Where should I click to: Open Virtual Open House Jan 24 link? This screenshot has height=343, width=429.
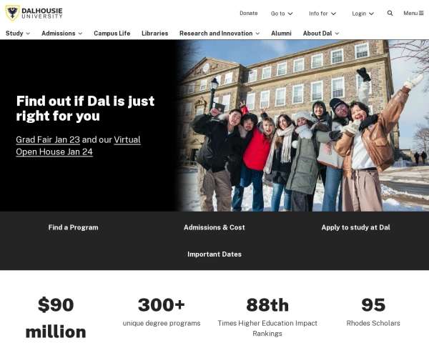pos(78,146)
